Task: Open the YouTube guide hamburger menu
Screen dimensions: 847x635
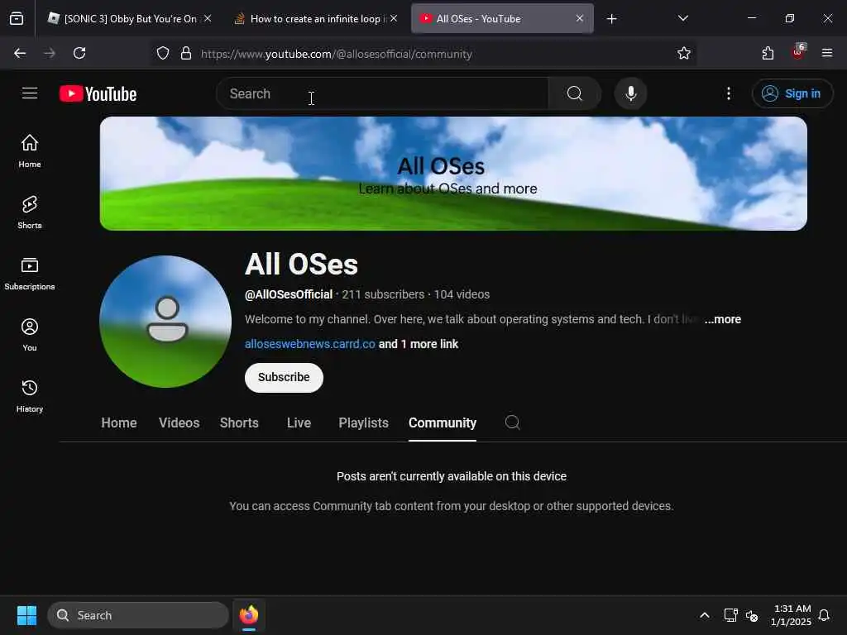Action: click(x=30, y=93)
